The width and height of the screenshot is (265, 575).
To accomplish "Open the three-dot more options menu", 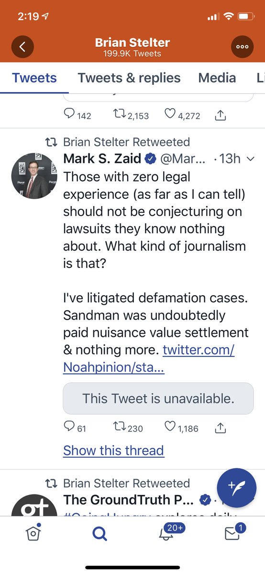I will tap(242, 46).
